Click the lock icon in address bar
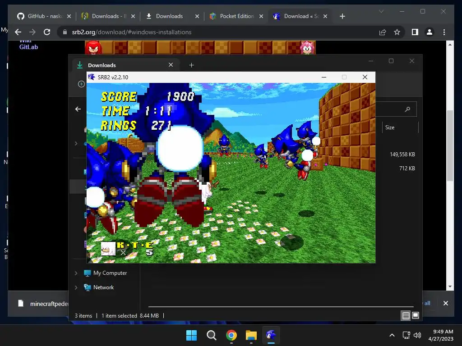Screen dimensions: 462x346 [65, 32]
